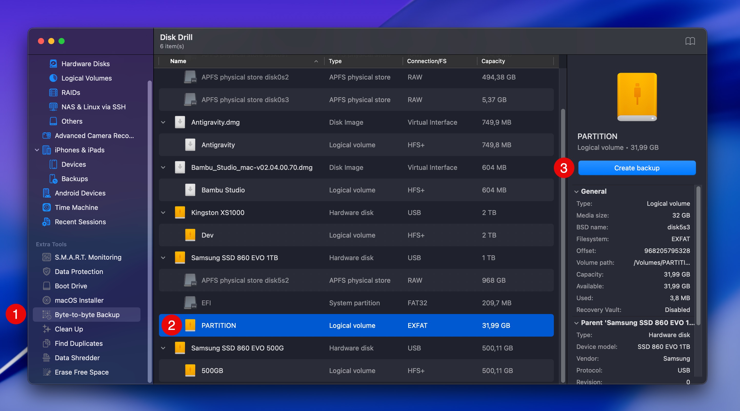Click the Create backup button
The height and width of the screenshot is (411, 740).
pos(637,168)
